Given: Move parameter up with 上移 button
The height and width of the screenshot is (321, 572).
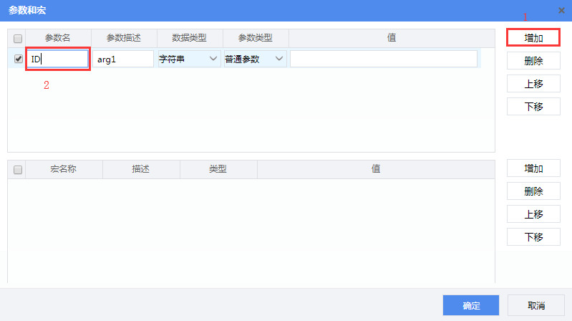Looking at the screenshot, I should pos(533,84).
